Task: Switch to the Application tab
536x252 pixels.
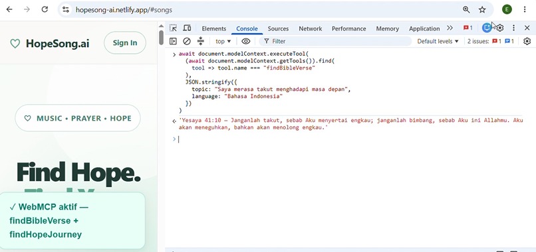Action: pos(424,29)
